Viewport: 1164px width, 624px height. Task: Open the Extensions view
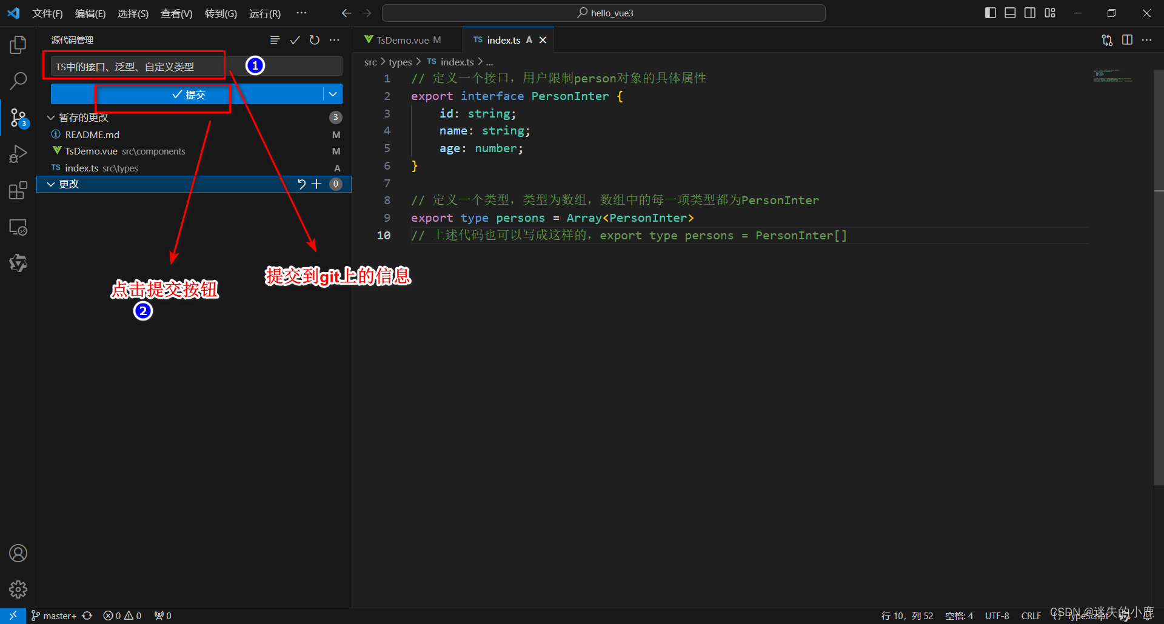click(x=18, y=191)
